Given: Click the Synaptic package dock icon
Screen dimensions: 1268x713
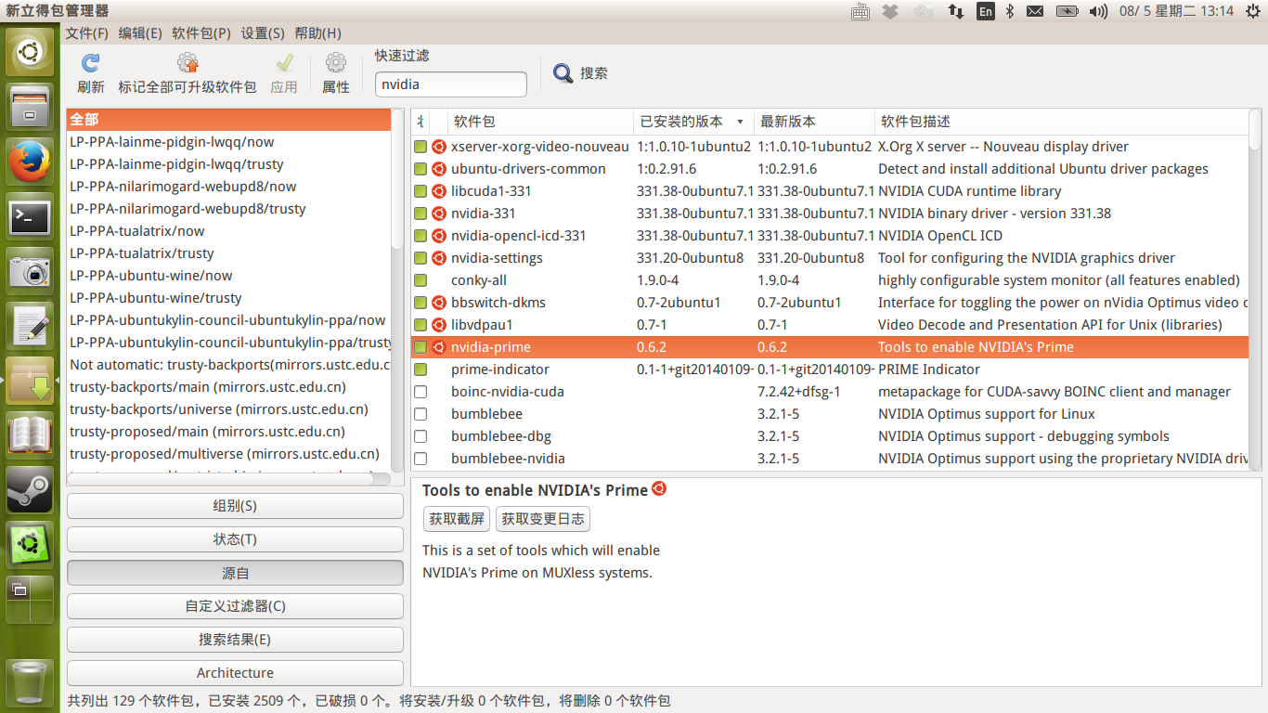Looking at the screenshot, I should (x=31, y=381).
